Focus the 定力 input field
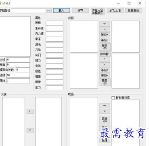 coord(55,88)
